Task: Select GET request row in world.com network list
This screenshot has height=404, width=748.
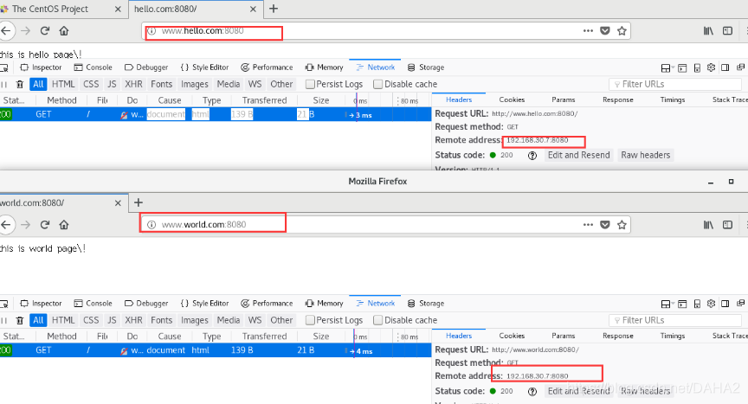Action: (216, 350)
